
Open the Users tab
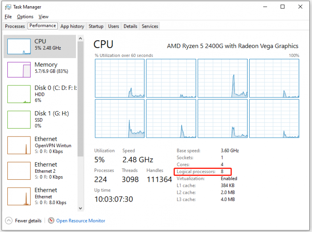pos(113,26)
